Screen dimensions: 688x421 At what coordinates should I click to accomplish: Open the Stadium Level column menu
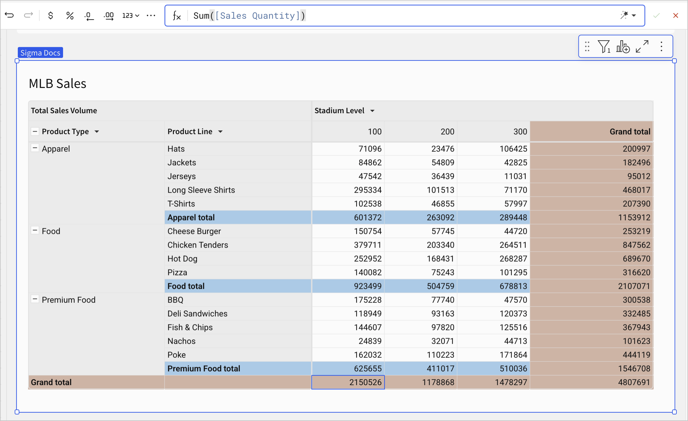[372, 110]
